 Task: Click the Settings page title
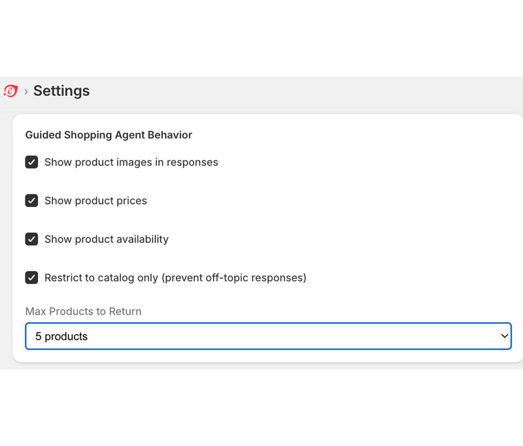(61, 91)
